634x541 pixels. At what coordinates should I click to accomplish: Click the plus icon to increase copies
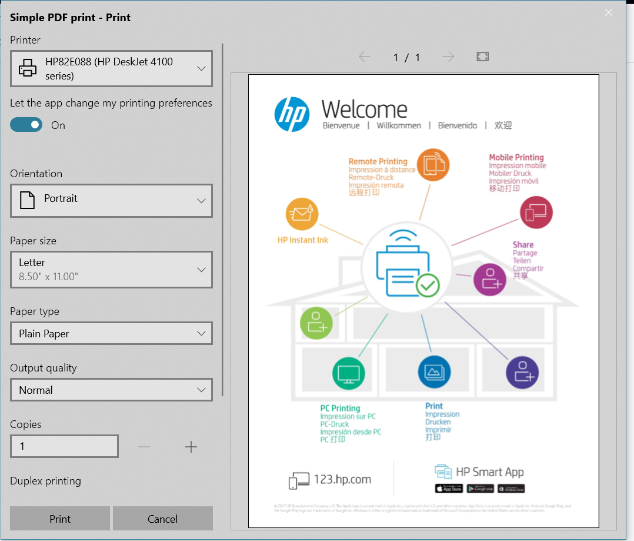click(x=191, y=447)
